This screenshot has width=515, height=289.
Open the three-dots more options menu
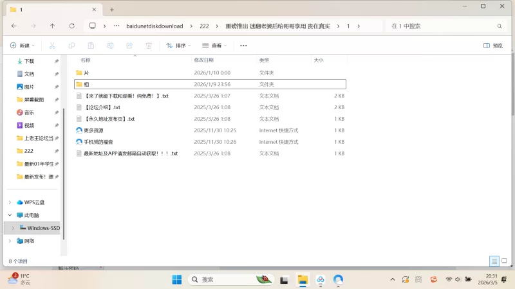(243, 46)
